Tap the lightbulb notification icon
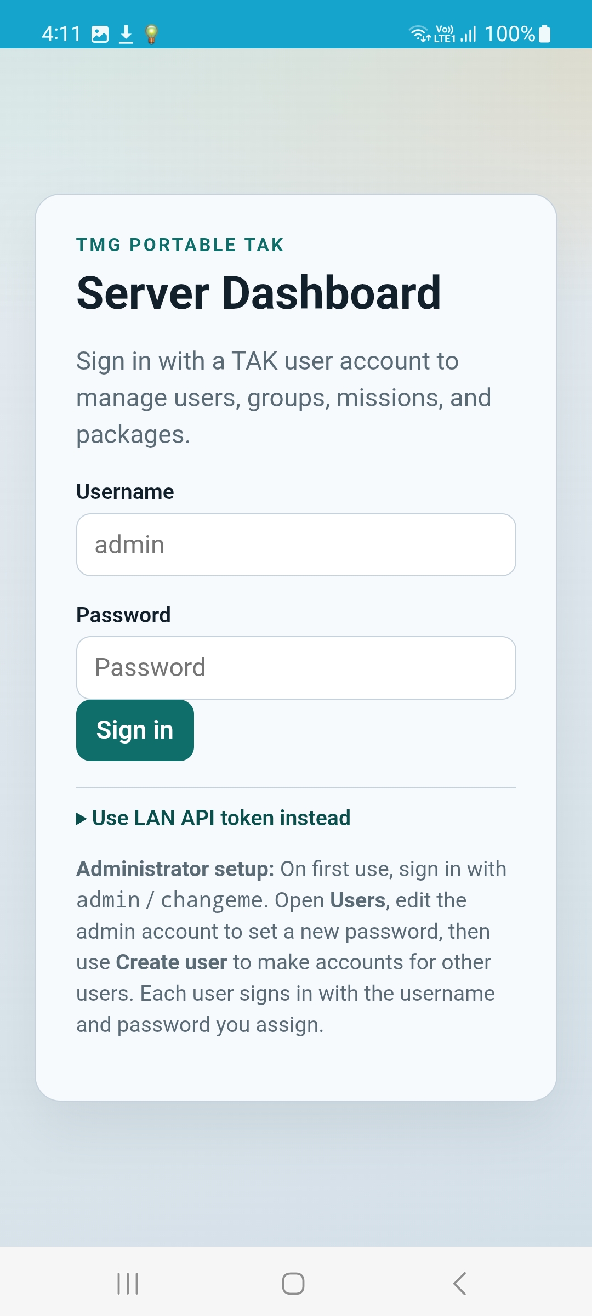 pos(152,34)
